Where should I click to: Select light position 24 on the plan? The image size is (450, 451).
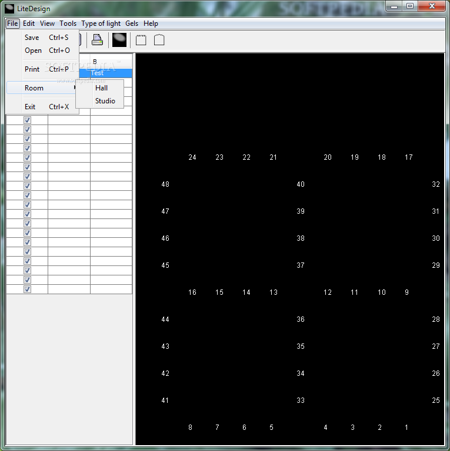coord(192,157)
